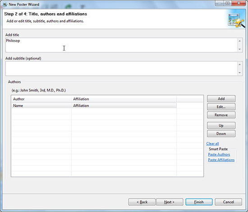The width and height of the screenshot is (248, 212).
Task: Move the author Up in the list
Action: coord(221,126)
